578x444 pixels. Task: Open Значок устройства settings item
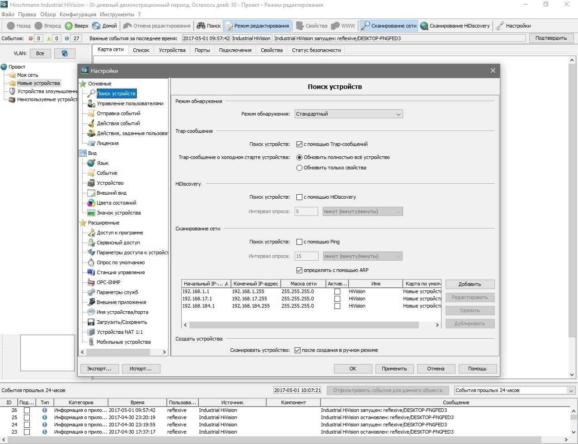118,213
